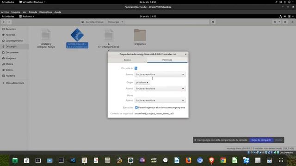This screenshot has height=166, width=296.
Task: Launch Visual Studio Code from the dock
Action: point(73,160)
